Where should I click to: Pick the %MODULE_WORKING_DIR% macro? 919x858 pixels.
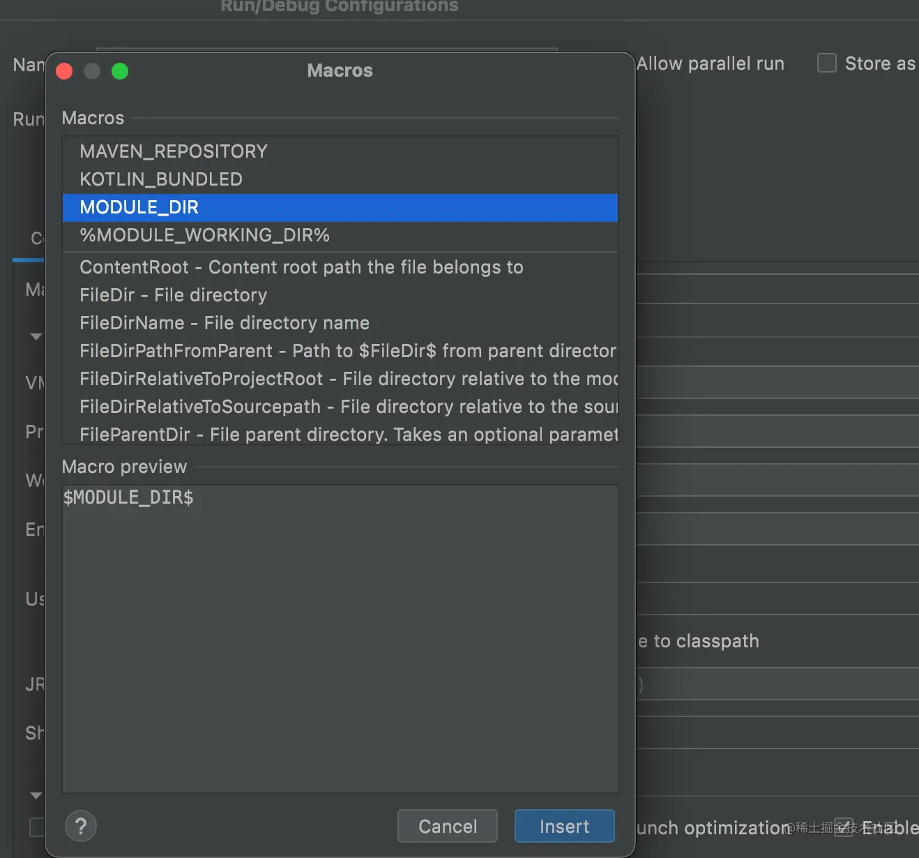[204, 235]
